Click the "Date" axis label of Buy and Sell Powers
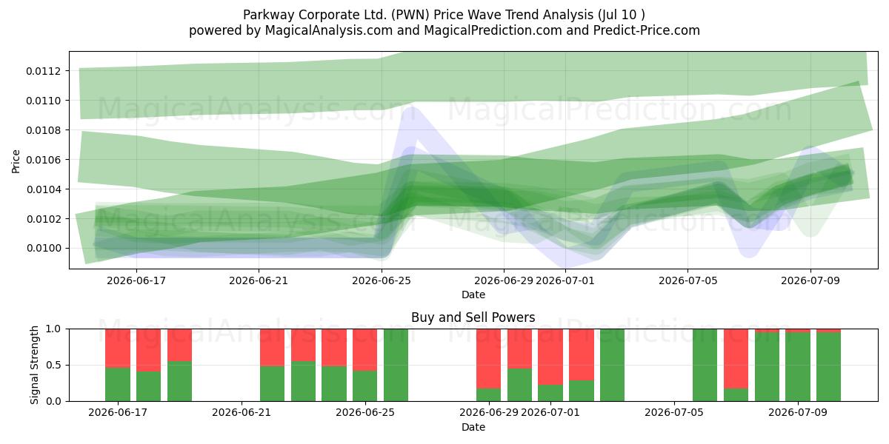The image size is (889, 444). [x=473, y=427]
